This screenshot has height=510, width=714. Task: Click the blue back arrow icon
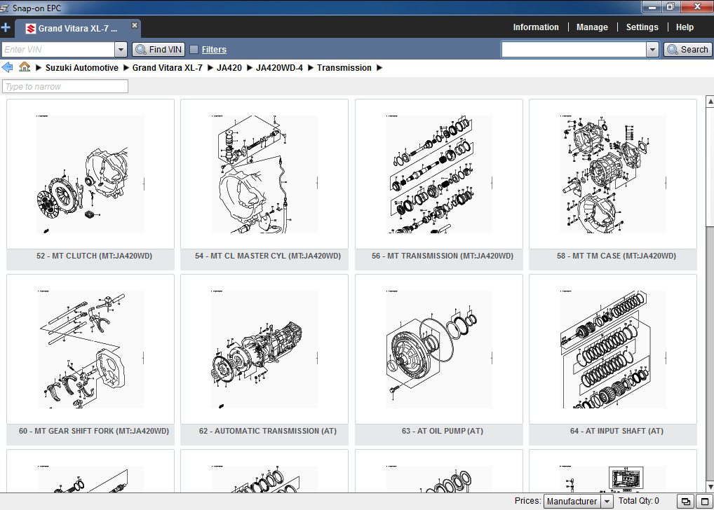click(x=7, y=68)
